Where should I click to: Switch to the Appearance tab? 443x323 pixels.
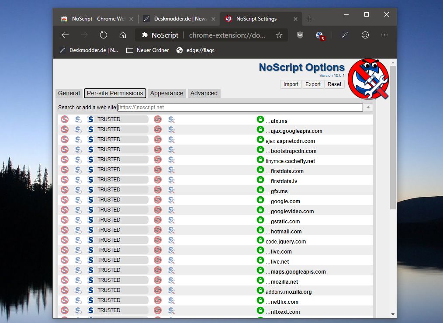coord(167,93)
